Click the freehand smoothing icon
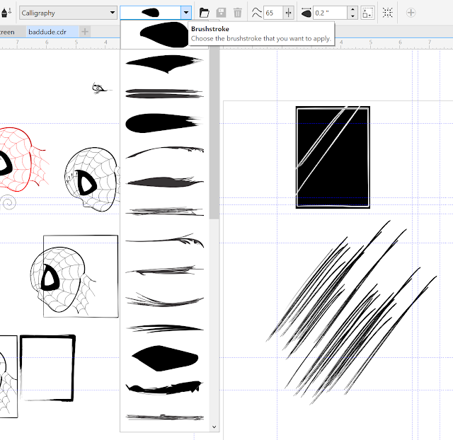The height and width of the screenshot is (440, 453). [x=256, y=13]
